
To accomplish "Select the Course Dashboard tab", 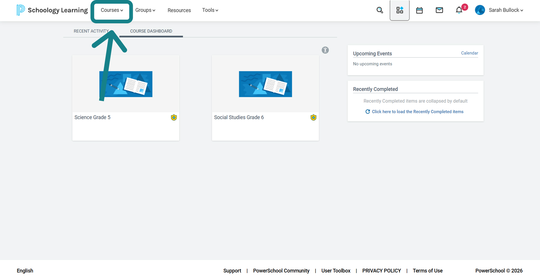I will click(x=151, y=31).
